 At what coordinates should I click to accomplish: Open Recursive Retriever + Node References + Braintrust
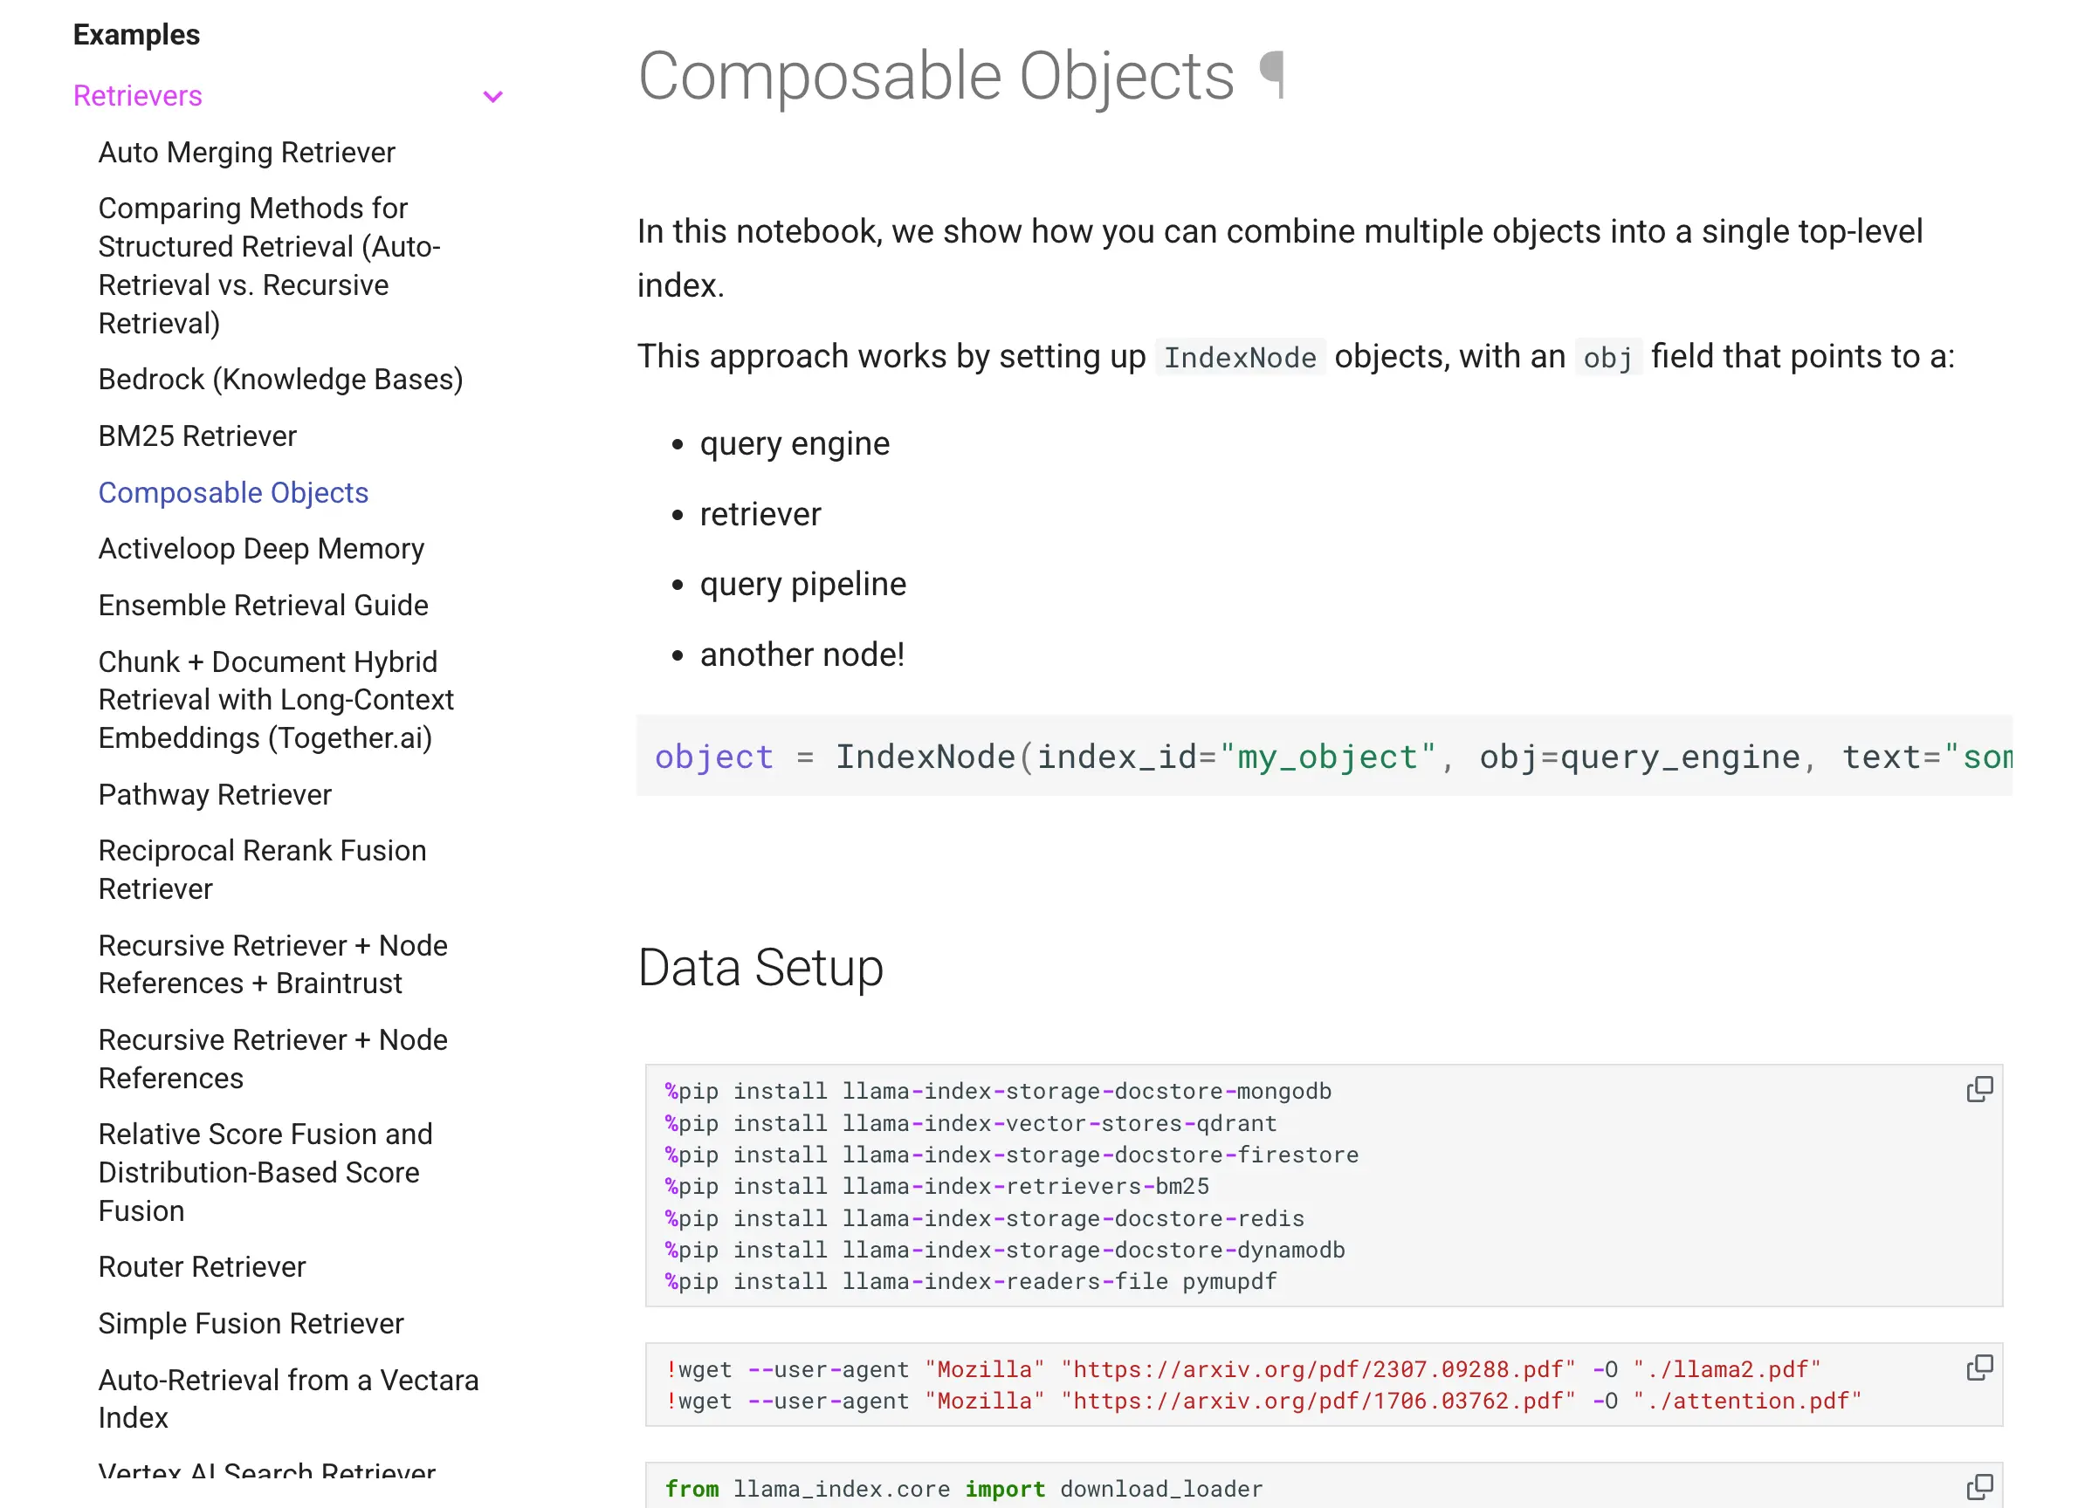pos(272,964)
